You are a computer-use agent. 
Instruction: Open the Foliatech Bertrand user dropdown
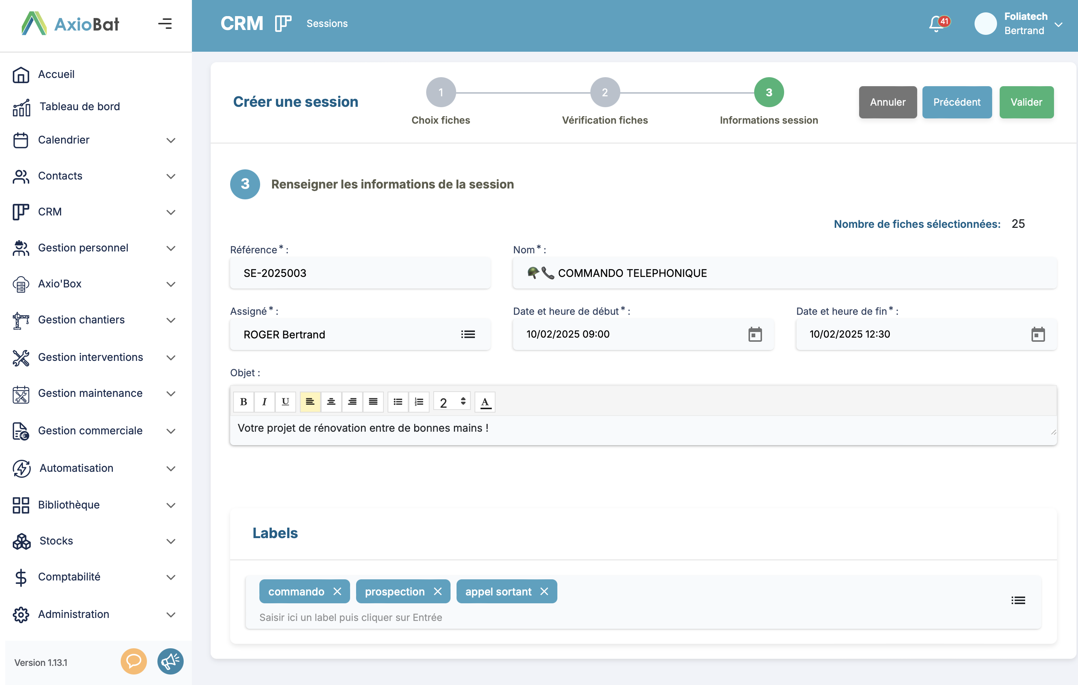point(1058,25)
